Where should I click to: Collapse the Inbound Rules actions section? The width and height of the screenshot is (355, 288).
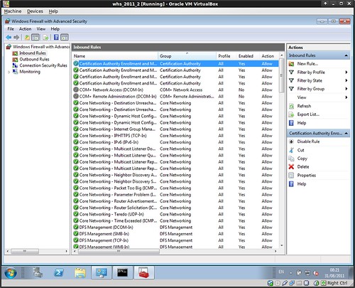(x=346, y=55)
